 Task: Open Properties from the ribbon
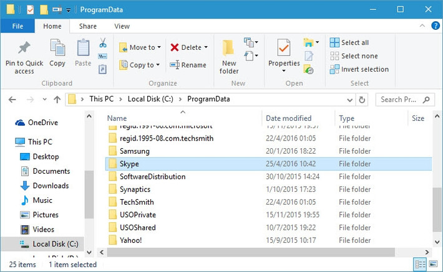tap(284, 55)
